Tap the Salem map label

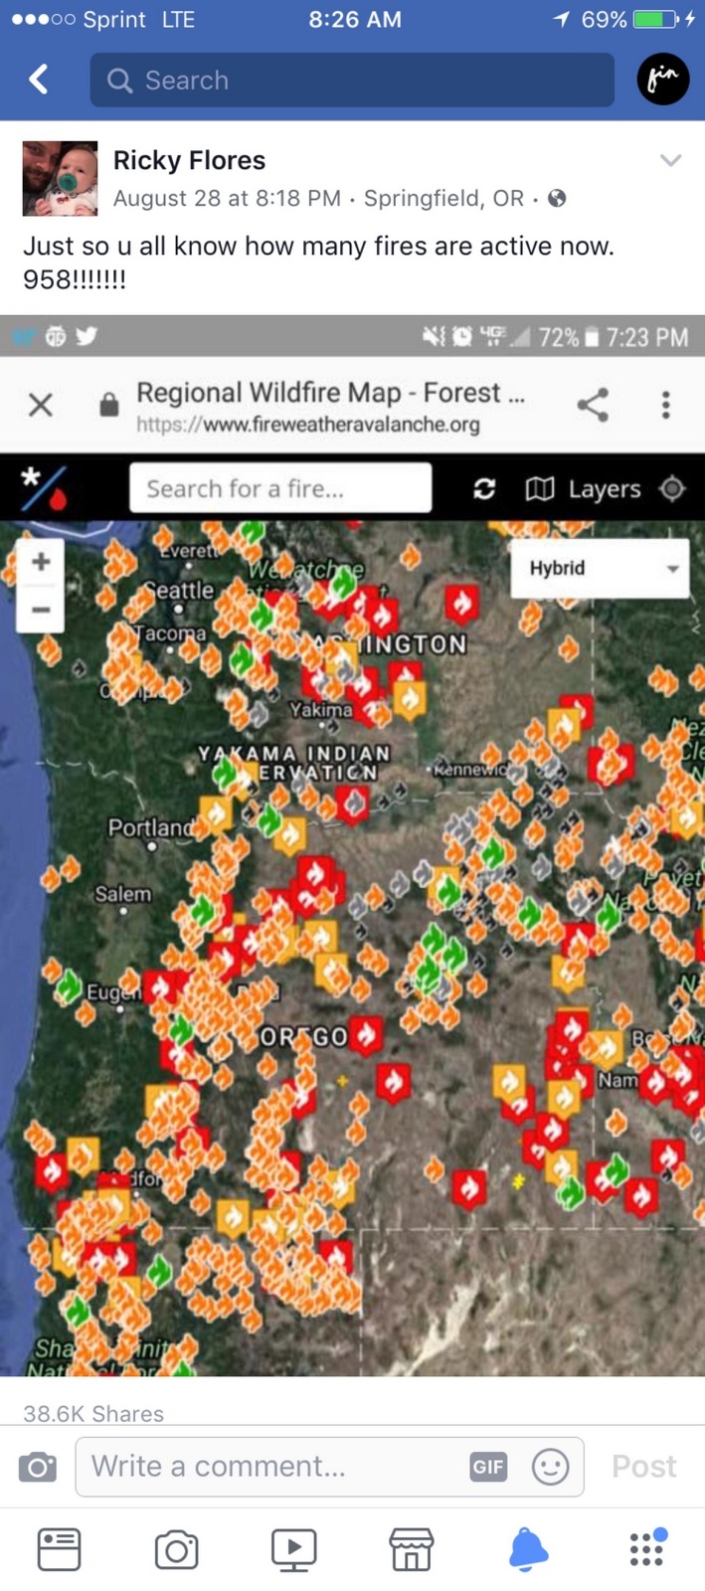coord(123,894)
